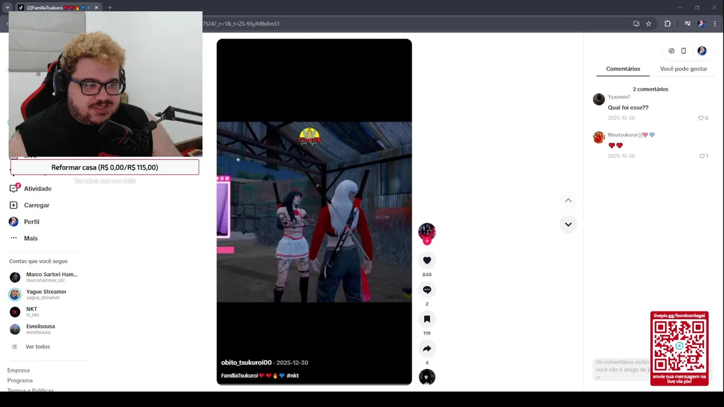Open the Empresa footer link
Viewport: 724px width, 407px height.
click(x=18, y=370)
